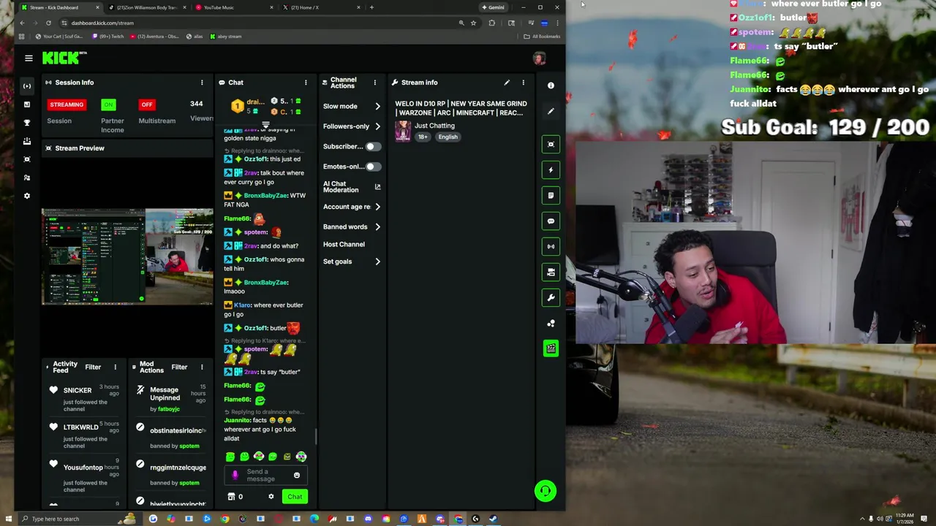
Task: Open the community members sidebar icon
Action: click(x=27, y=178)
